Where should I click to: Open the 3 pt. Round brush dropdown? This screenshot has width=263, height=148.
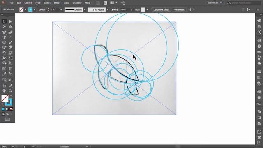[x=108, y=10]
